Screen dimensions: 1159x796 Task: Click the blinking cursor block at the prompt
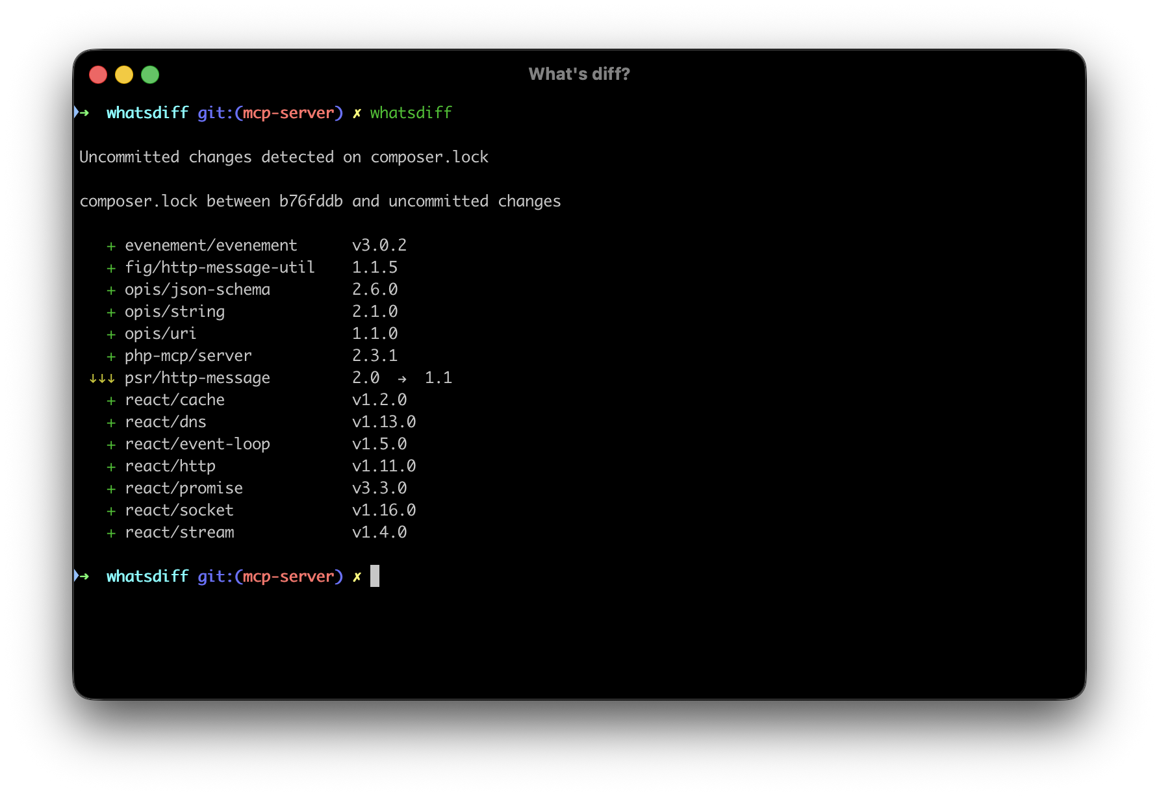pyautogui.click(x=374, y=576)
